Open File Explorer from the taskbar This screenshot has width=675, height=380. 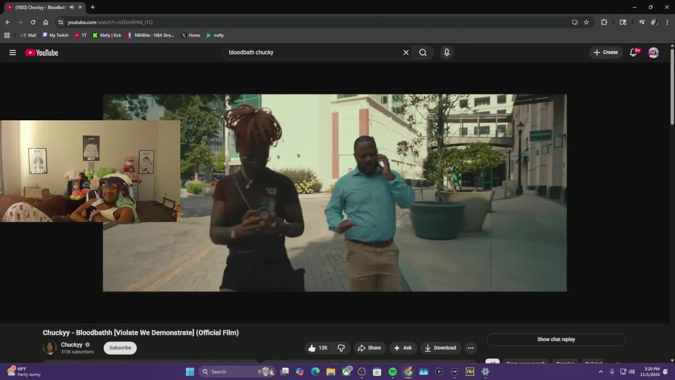pyautogui.click(x=331, y=372)
